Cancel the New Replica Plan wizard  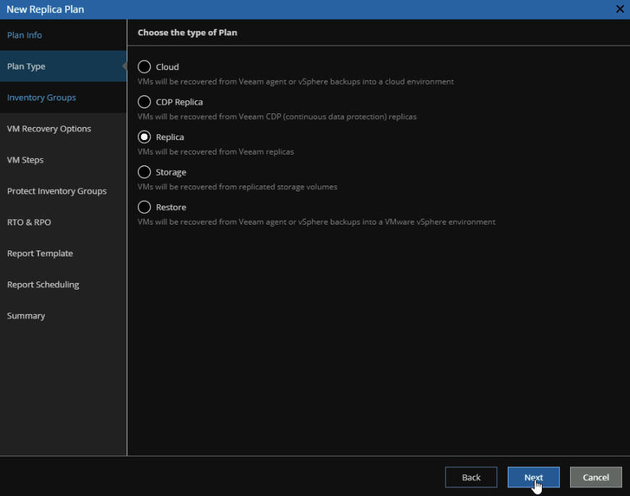click(x=595, y=477)
